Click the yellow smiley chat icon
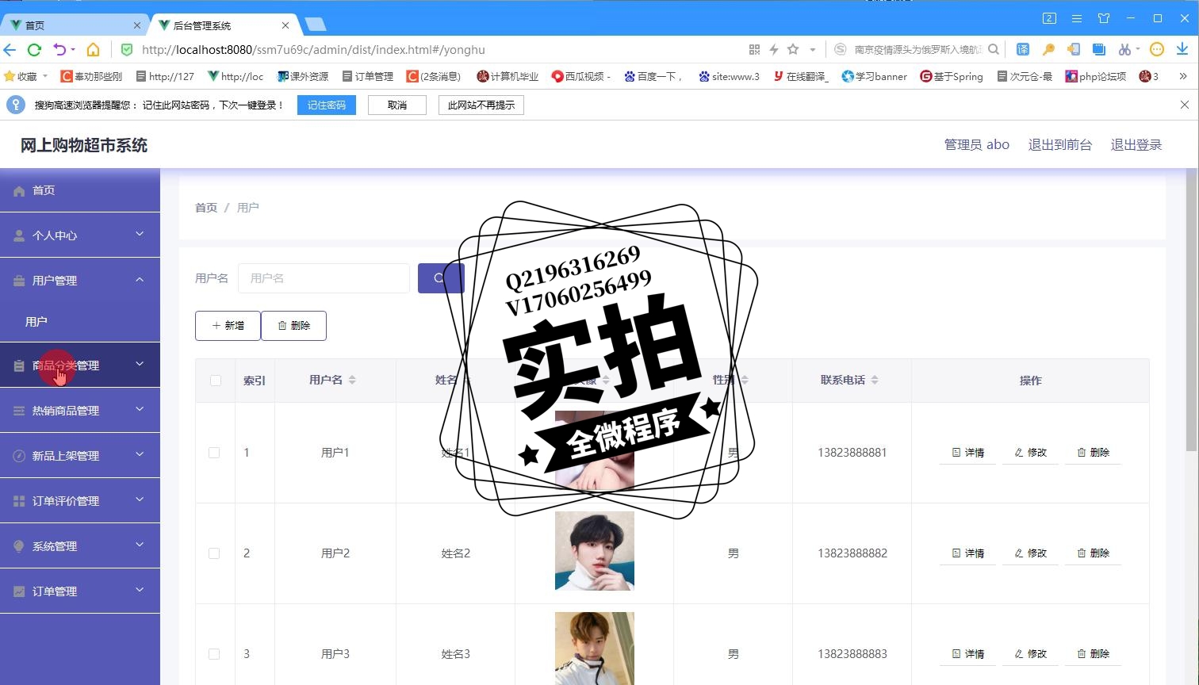The height and width of the screenshot is (685, 1199). click(1157, 49)
